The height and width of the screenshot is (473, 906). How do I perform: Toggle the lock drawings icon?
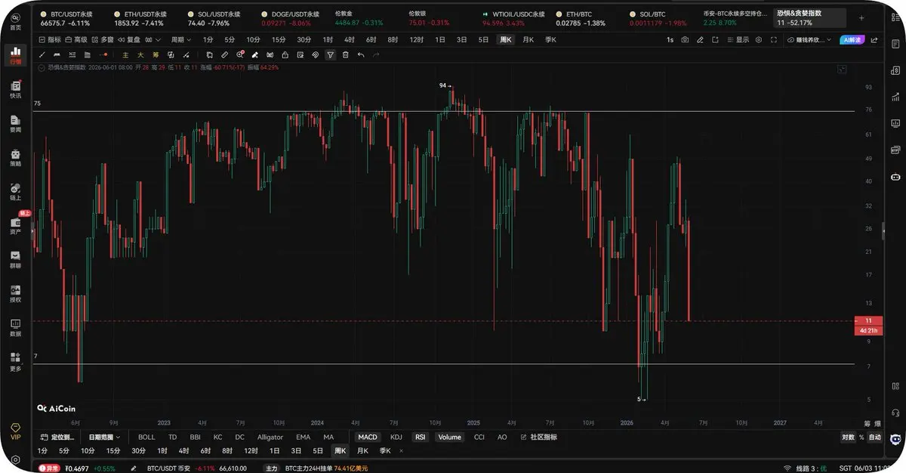tap(285, 54)
